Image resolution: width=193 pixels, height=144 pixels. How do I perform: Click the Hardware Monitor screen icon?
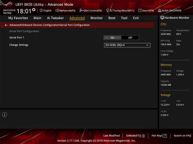tap(162, 18)
